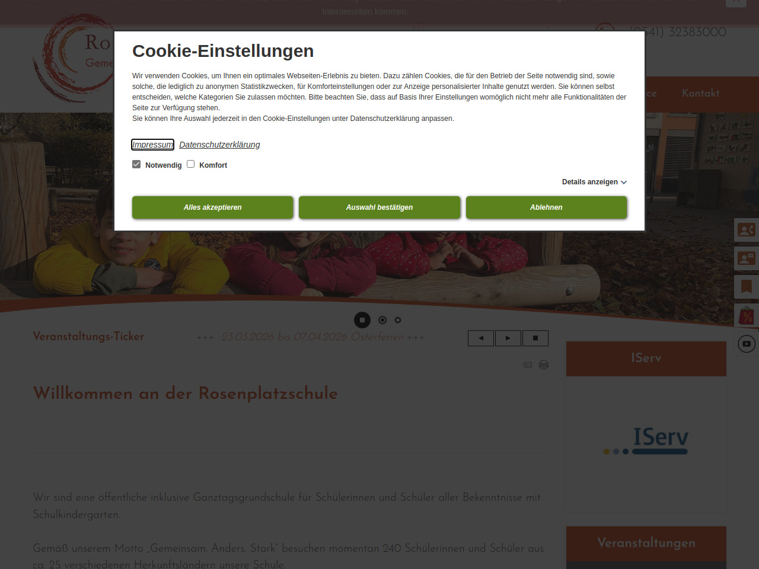Confirm selection with Auswahl bestätigen
Viewport: 759px width, 569px height.
click(x=379, y=207)
